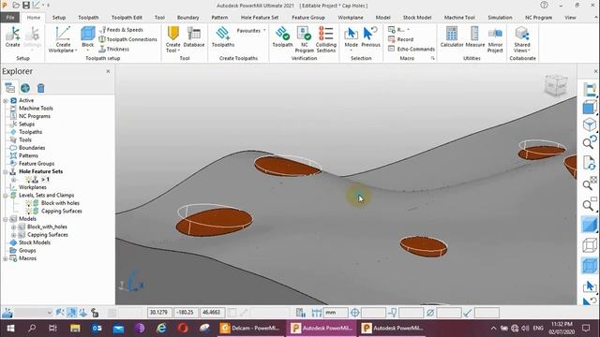Expand Capping Surfaces model
The image size is (600, 337).
click(x=14, y=235)
